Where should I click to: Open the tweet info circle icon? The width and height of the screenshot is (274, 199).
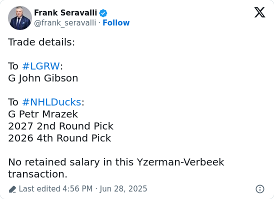pos(260,189)
